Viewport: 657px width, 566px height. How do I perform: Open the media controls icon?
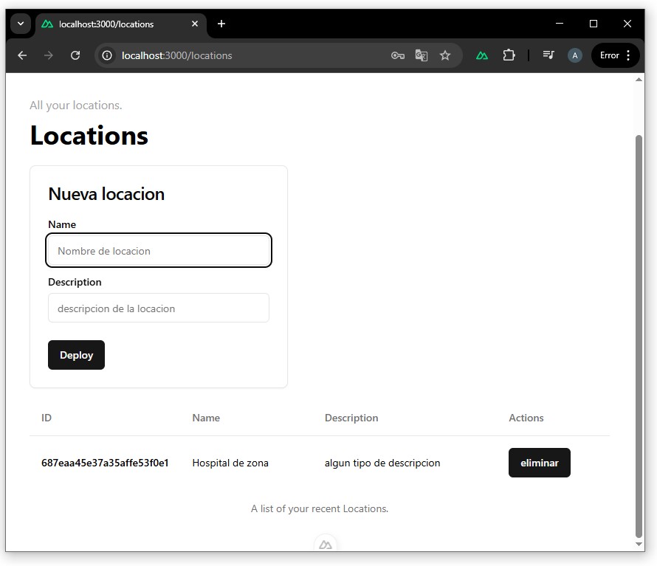click(x=548, y=55)
